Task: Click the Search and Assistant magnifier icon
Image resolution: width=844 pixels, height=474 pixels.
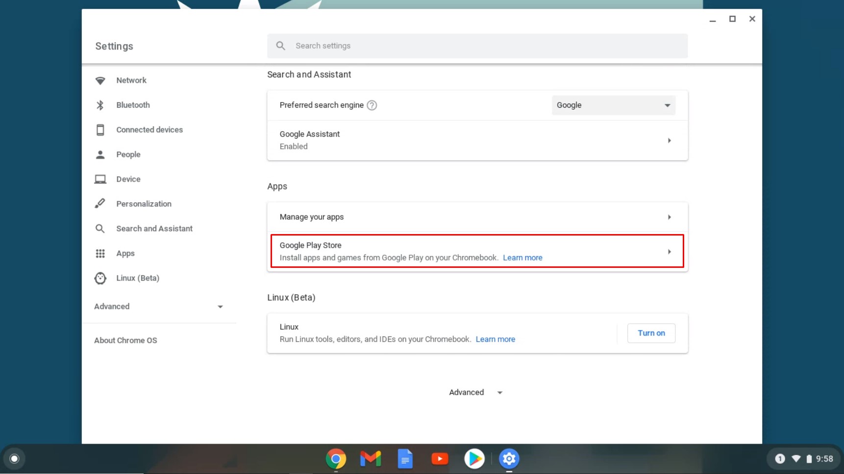Action: pos(100,229)
